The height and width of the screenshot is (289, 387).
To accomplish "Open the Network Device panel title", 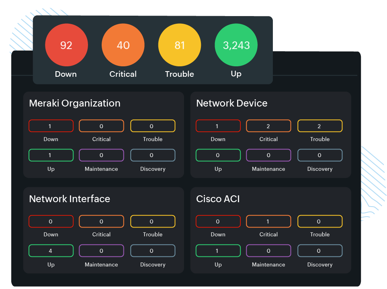I will 231,103.
